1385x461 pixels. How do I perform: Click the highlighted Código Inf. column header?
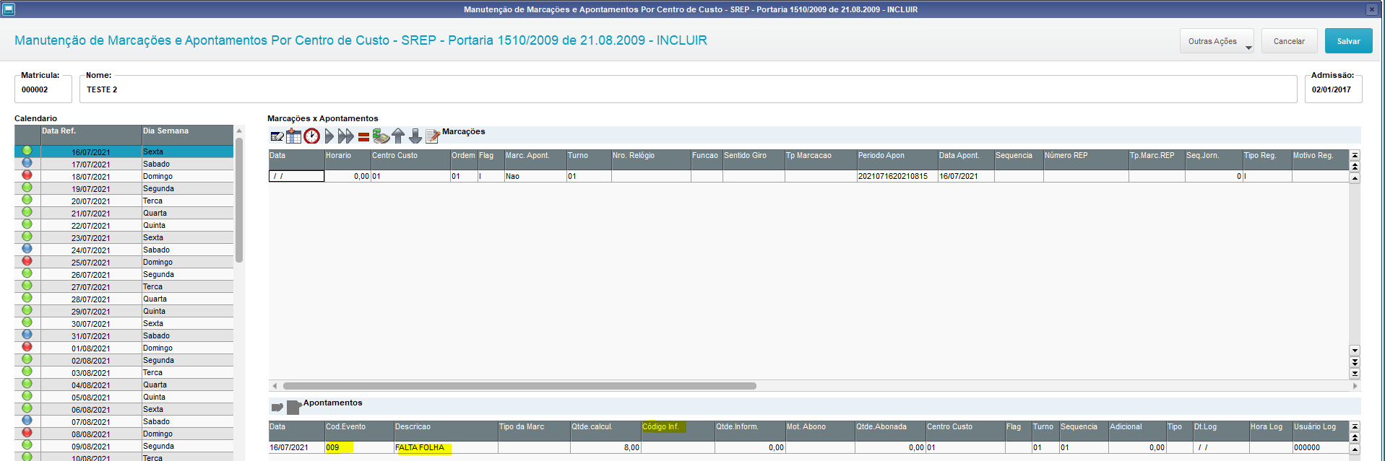point(678,431)
